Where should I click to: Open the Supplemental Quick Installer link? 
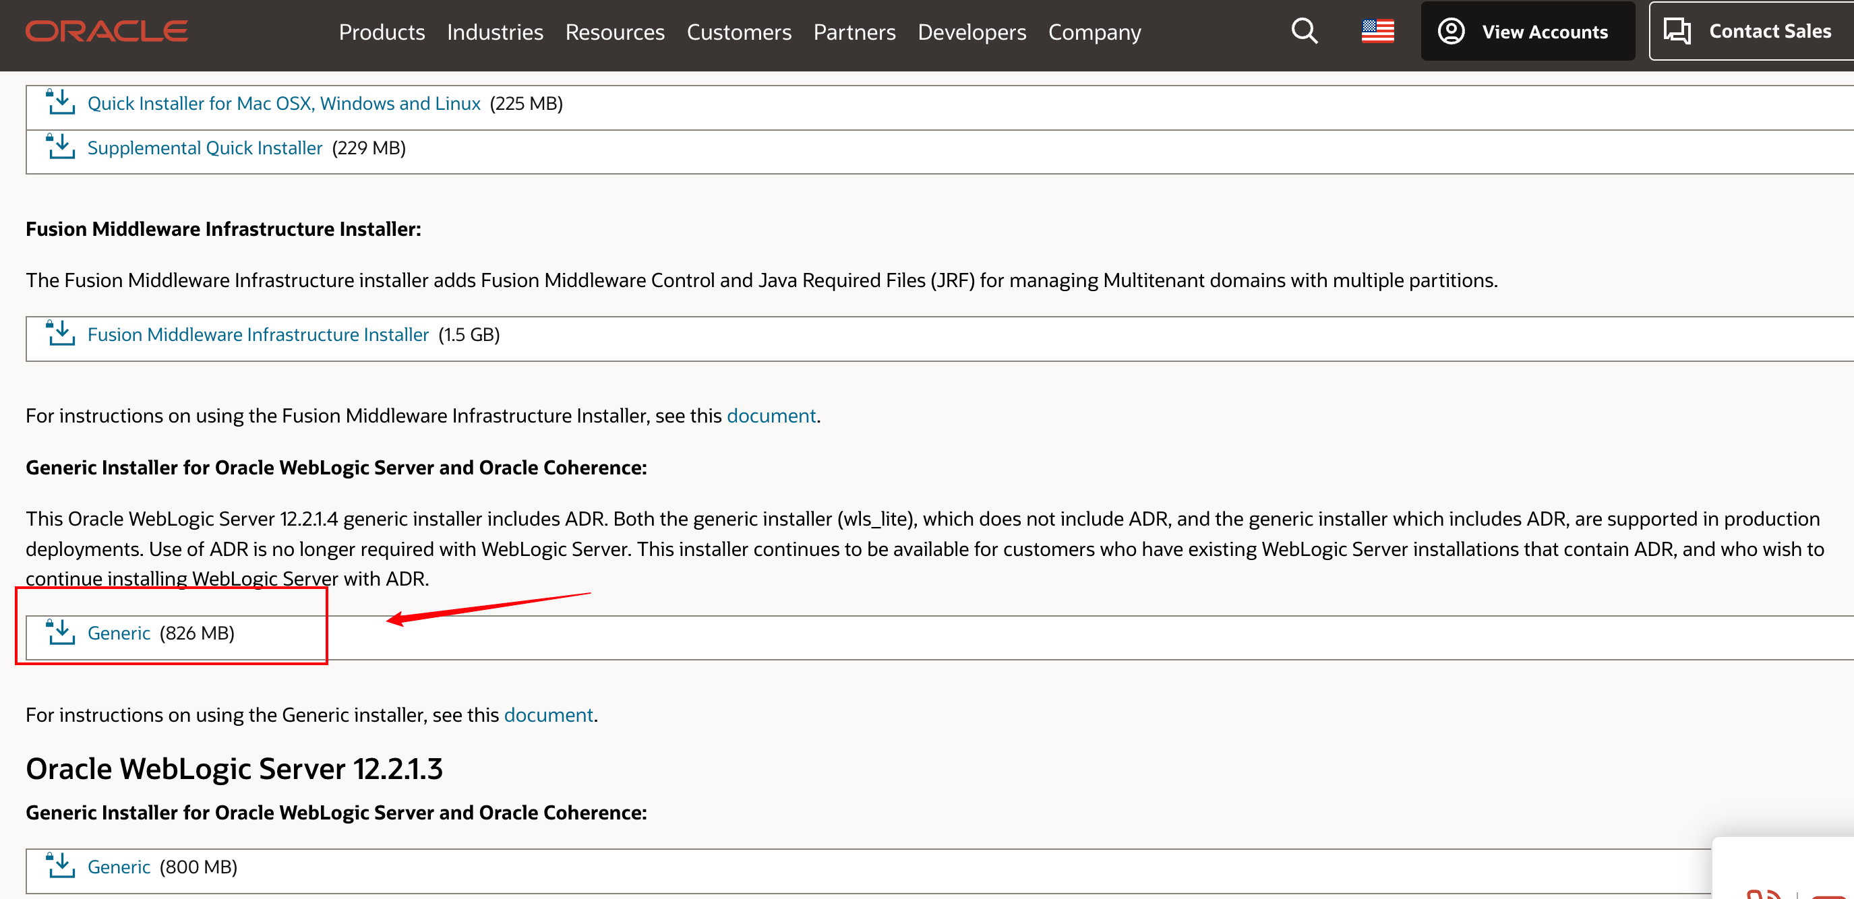click(x=204, y=148)
